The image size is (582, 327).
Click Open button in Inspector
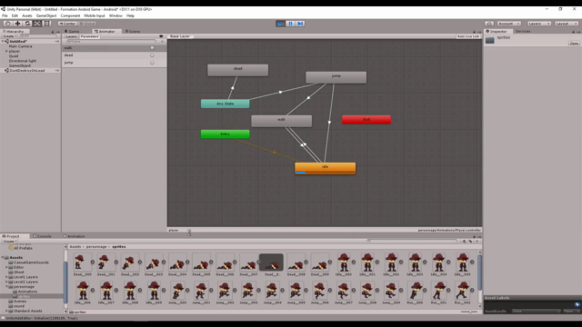pyautogui.click(x=574, y=44)
